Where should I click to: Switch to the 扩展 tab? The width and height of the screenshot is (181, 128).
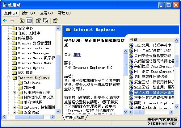pos(69,118)
